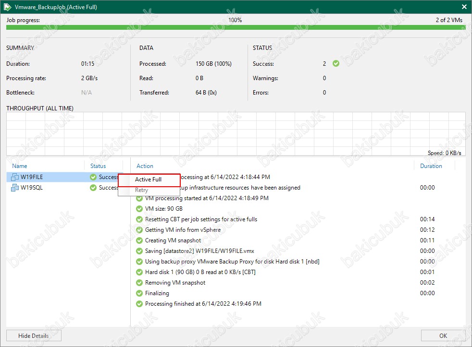Viewport: 472px width, 347px height.
Task: Click the 00:01 duration for Hard disk 1
Action: (x=427, y=272)
